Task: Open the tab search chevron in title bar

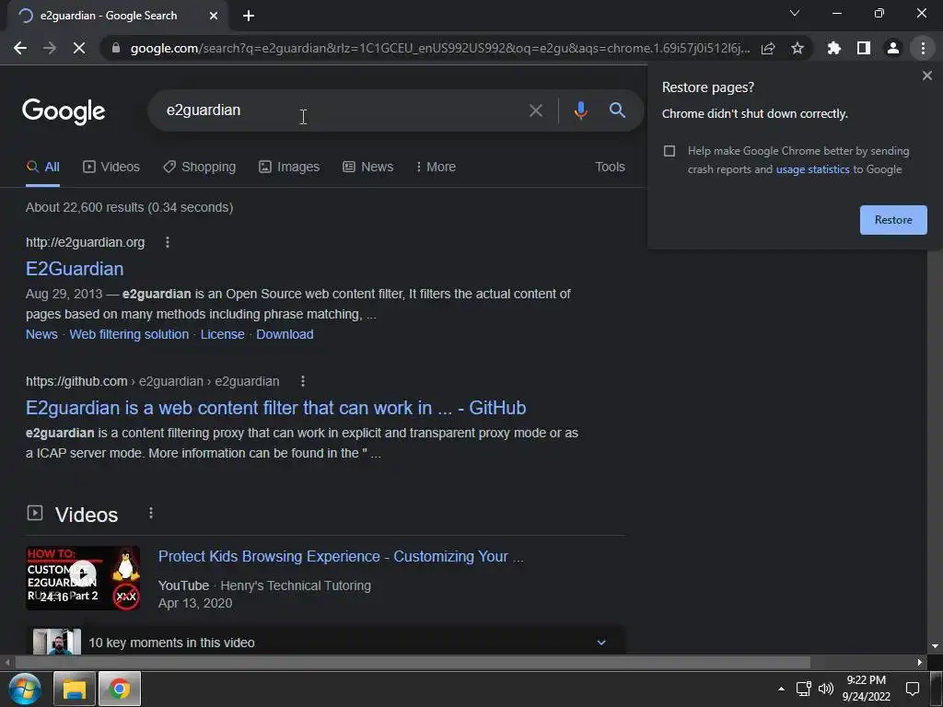Action: 795,13
